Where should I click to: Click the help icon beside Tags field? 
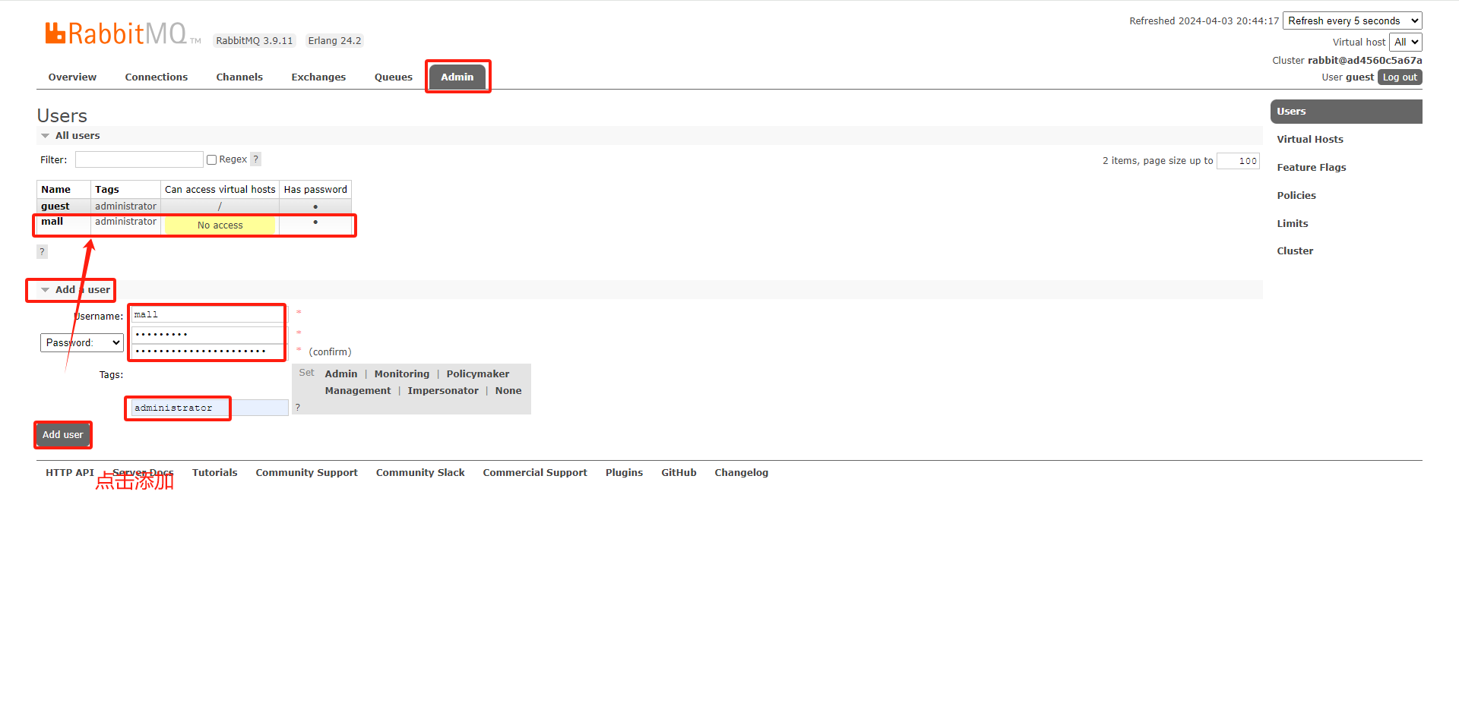click(x=298, y=408)
